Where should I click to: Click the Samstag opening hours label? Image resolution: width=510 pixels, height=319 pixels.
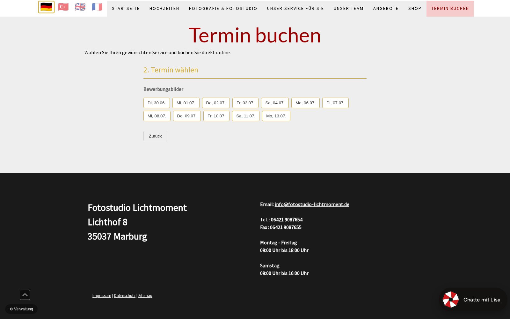click(x=270, y=265)
